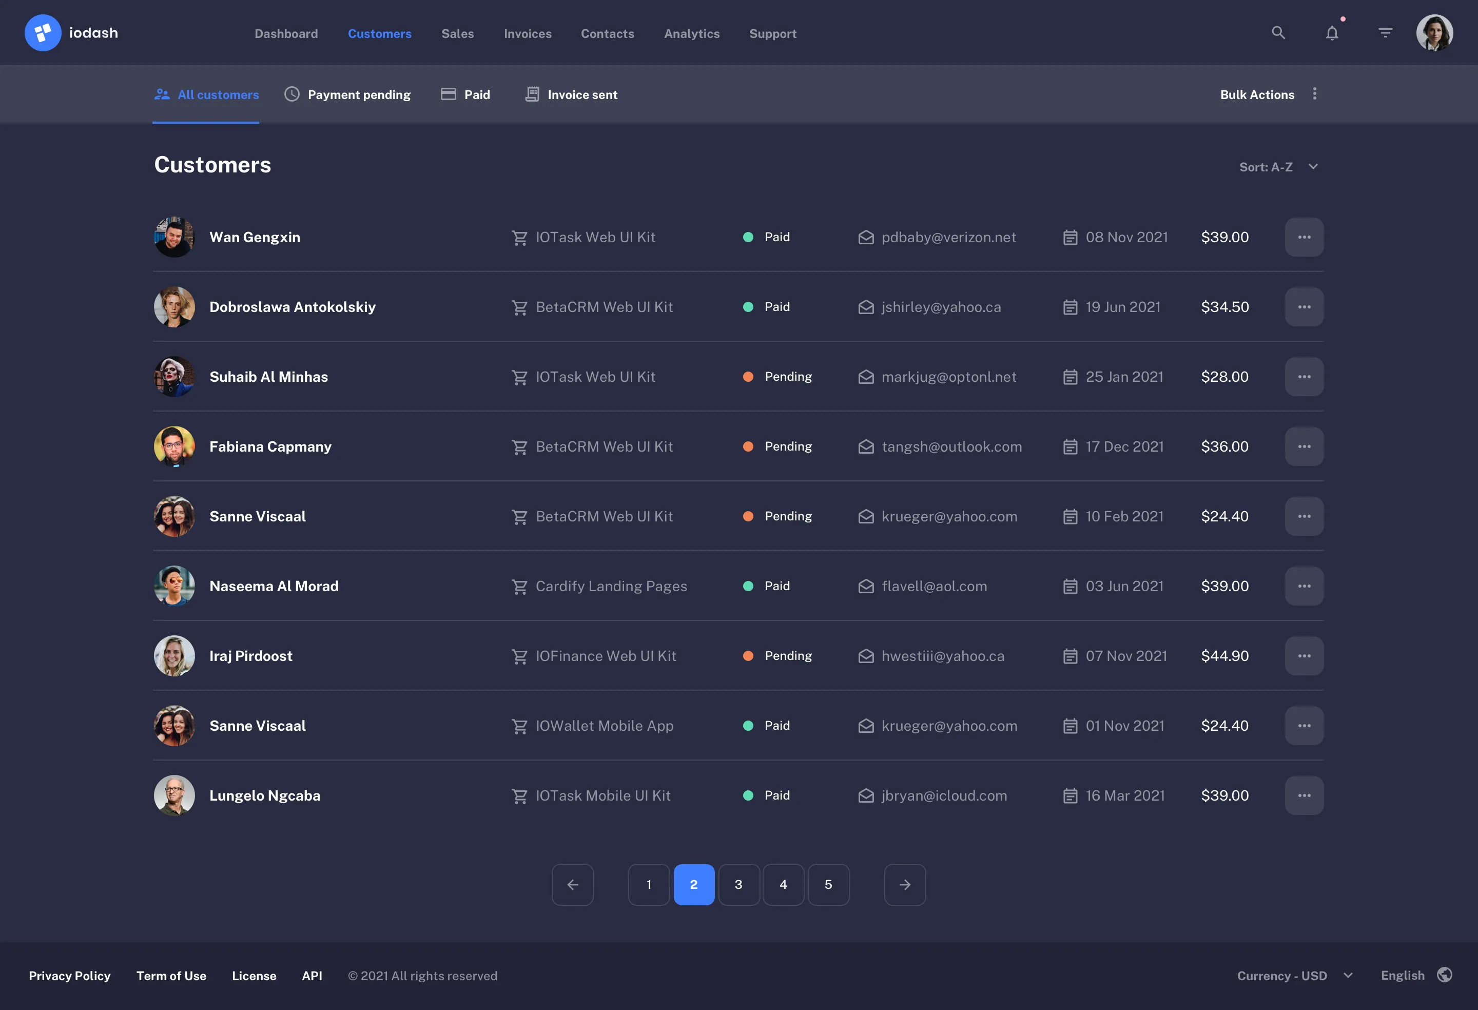Screen dimensions: 1478x1010
Task: Click the cart icon beside IOTask Web UI Kit
Action: point(520,237)
